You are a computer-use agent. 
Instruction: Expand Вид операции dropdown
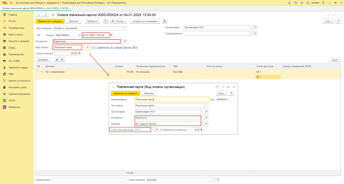125,28
